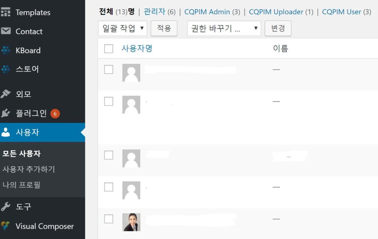Image resolution: width=378 pixels, height=239 pixels.
Task: Expand the 권한 바꾸기 dropdown
Action: click(x=224, y=28)
